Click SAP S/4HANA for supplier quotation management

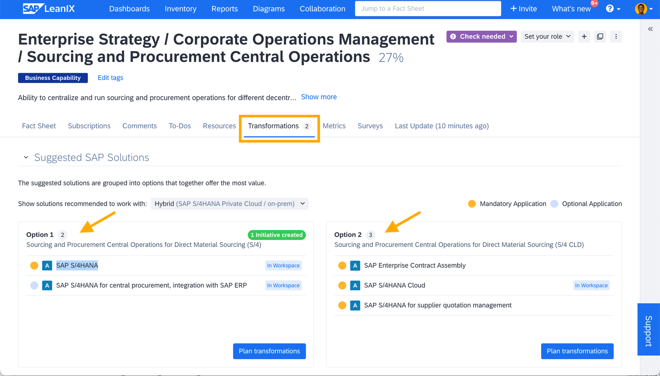coord(438,305)
